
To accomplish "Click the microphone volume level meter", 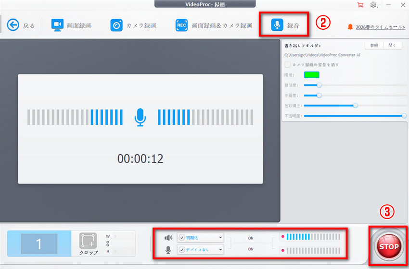I will 313,251.
